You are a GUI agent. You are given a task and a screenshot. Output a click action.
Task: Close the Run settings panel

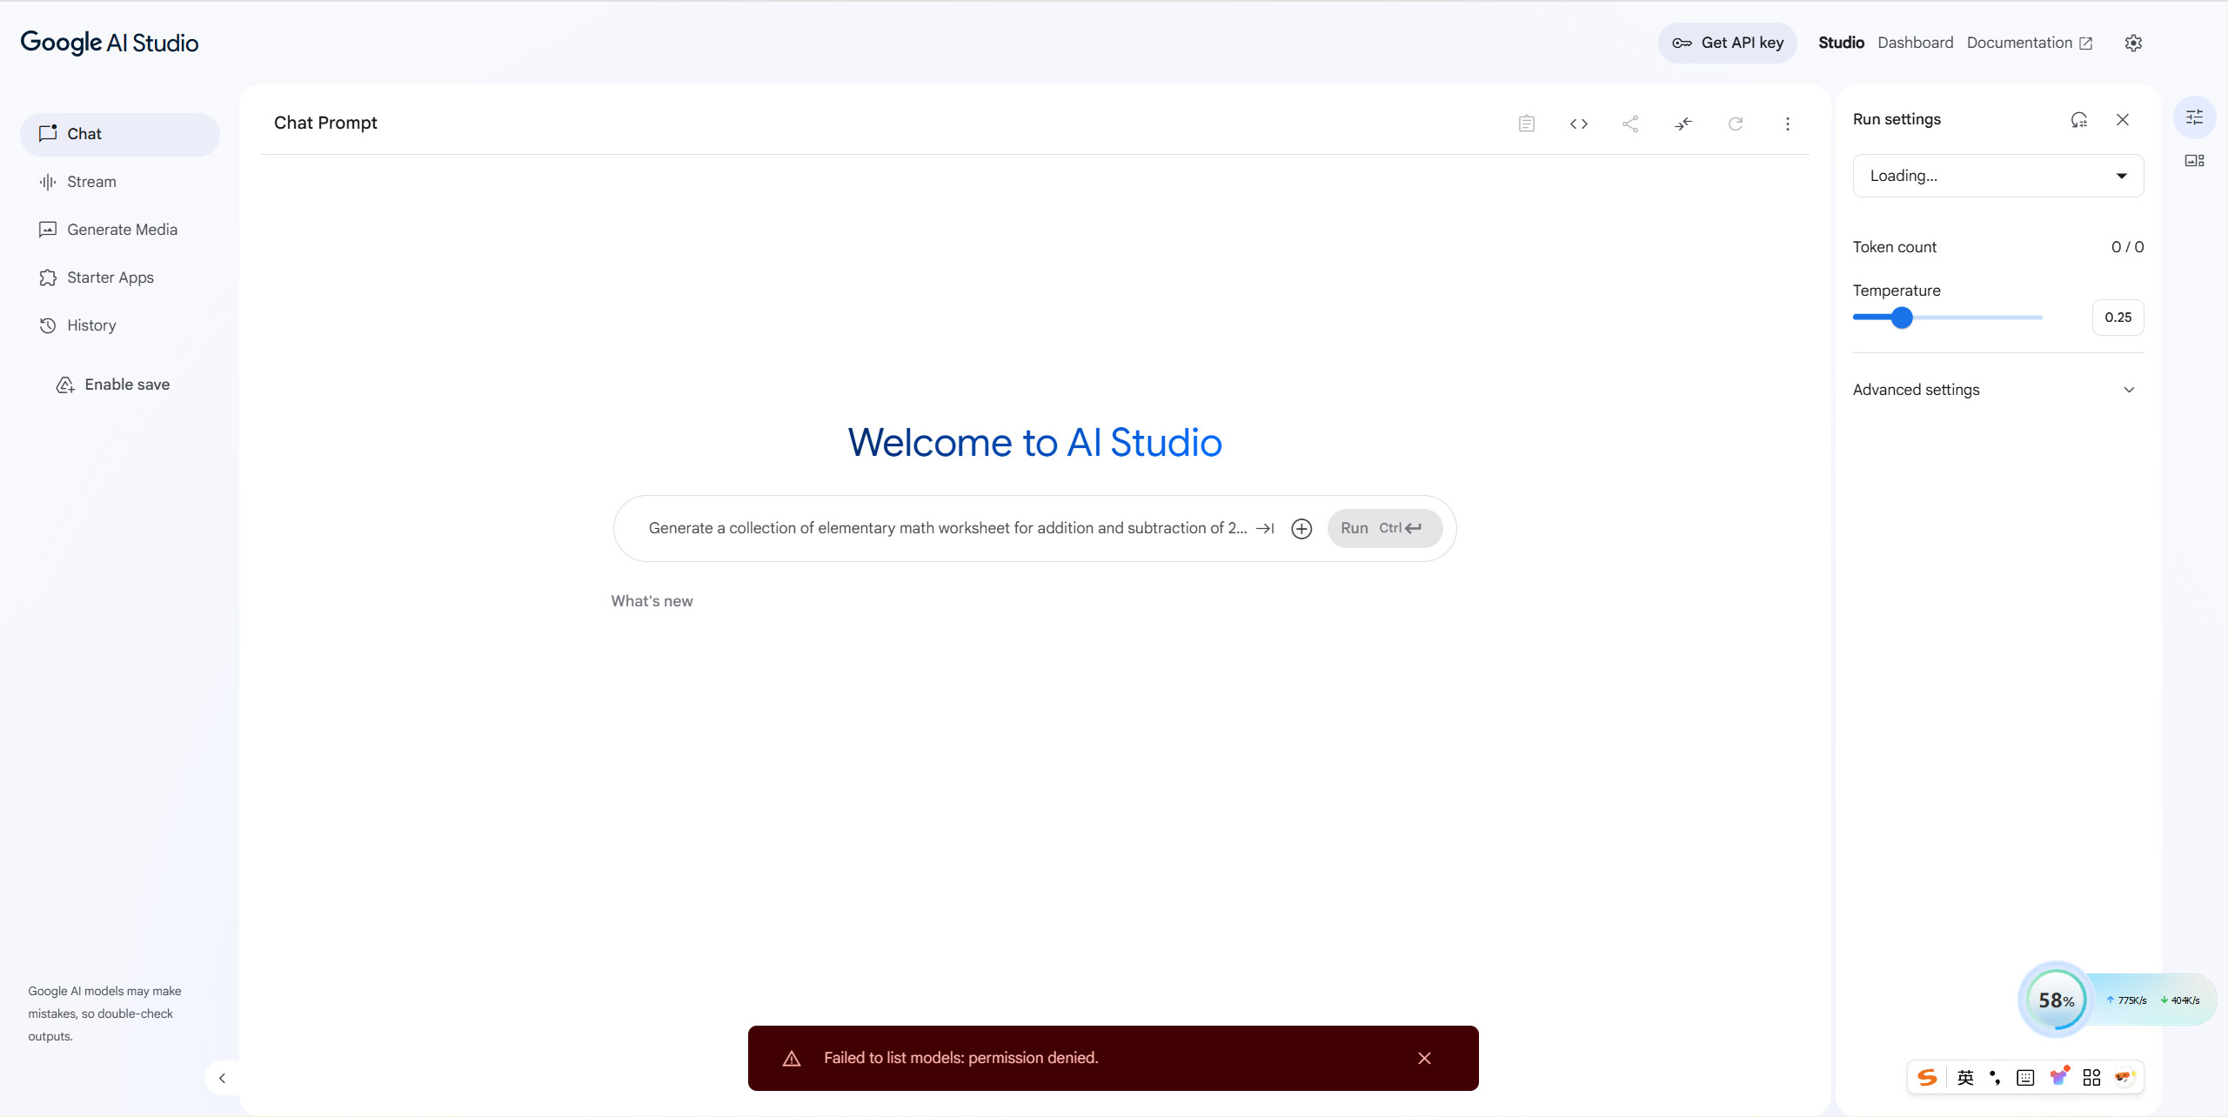point(2123,119)
